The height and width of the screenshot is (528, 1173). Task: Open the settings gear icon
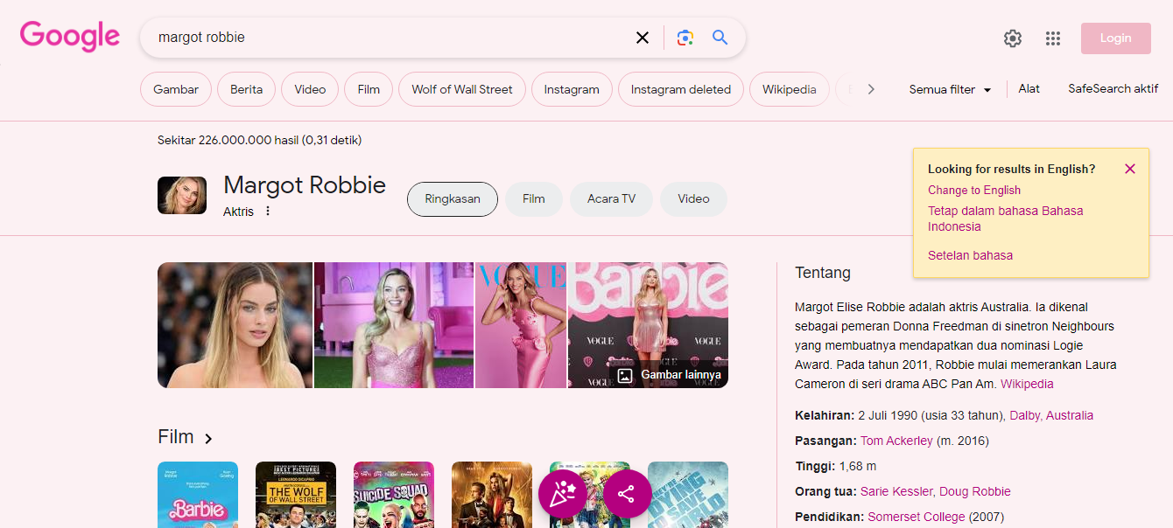(x=1013, y=38)
